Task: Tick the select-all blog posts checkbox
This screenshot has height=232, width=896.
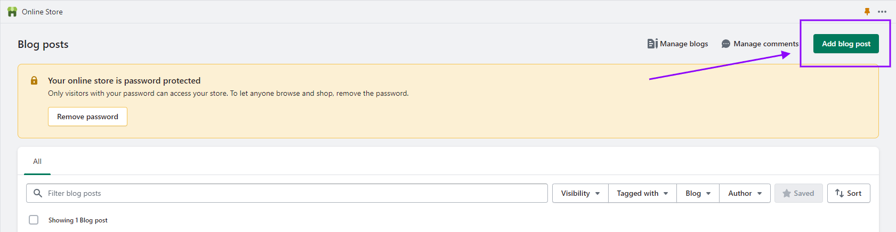Action: [34, 220]
